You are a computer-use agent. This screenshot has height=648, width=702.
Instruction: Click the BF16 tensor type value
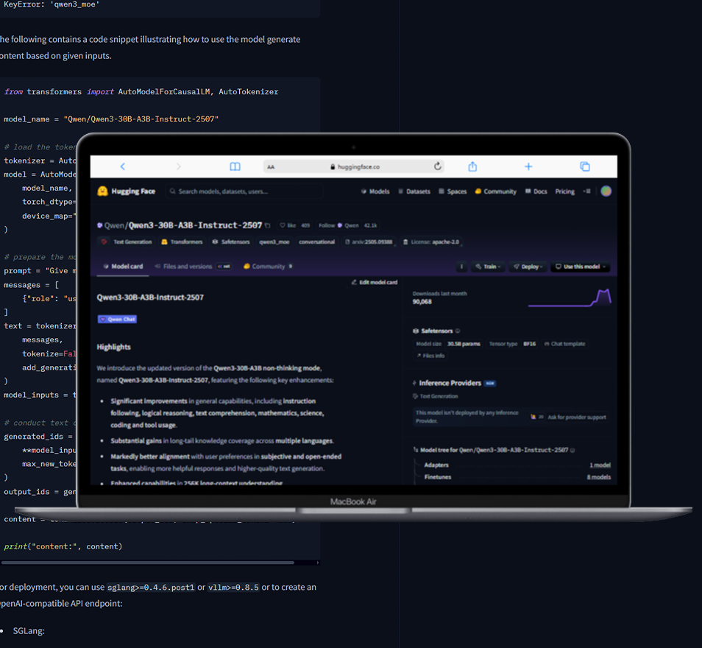[x=530, y=344]
